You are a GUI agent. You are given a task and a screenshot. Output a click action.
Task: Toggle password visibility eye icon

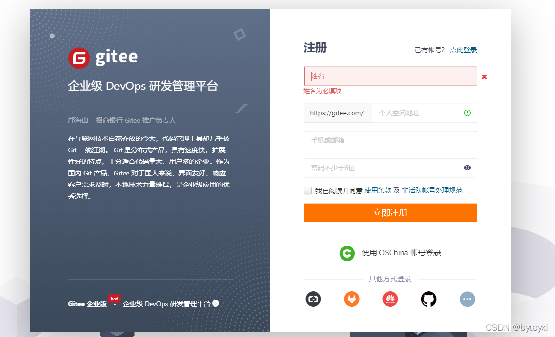[467, 168]
